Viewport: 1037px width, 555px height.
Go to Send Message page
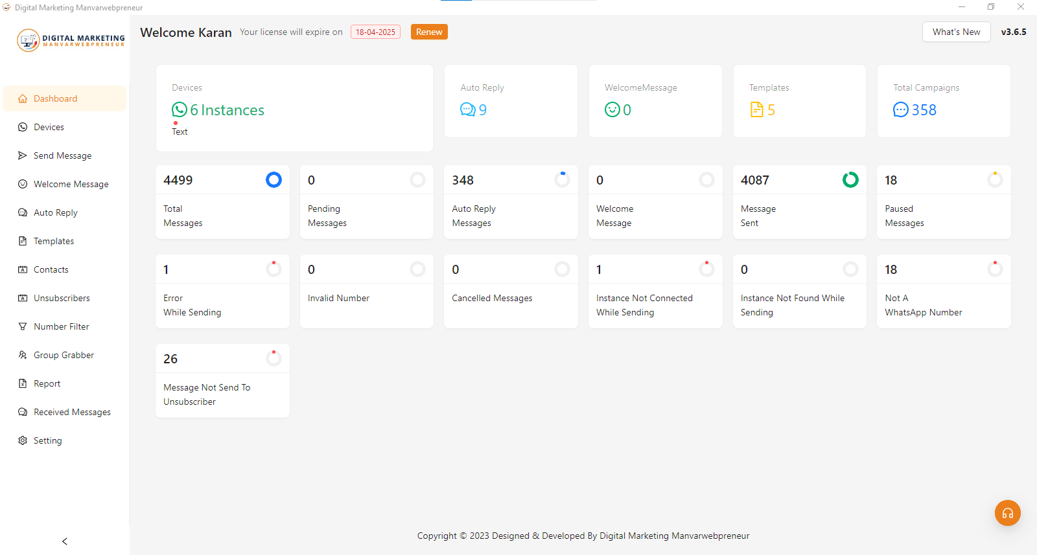click(62, 155)
